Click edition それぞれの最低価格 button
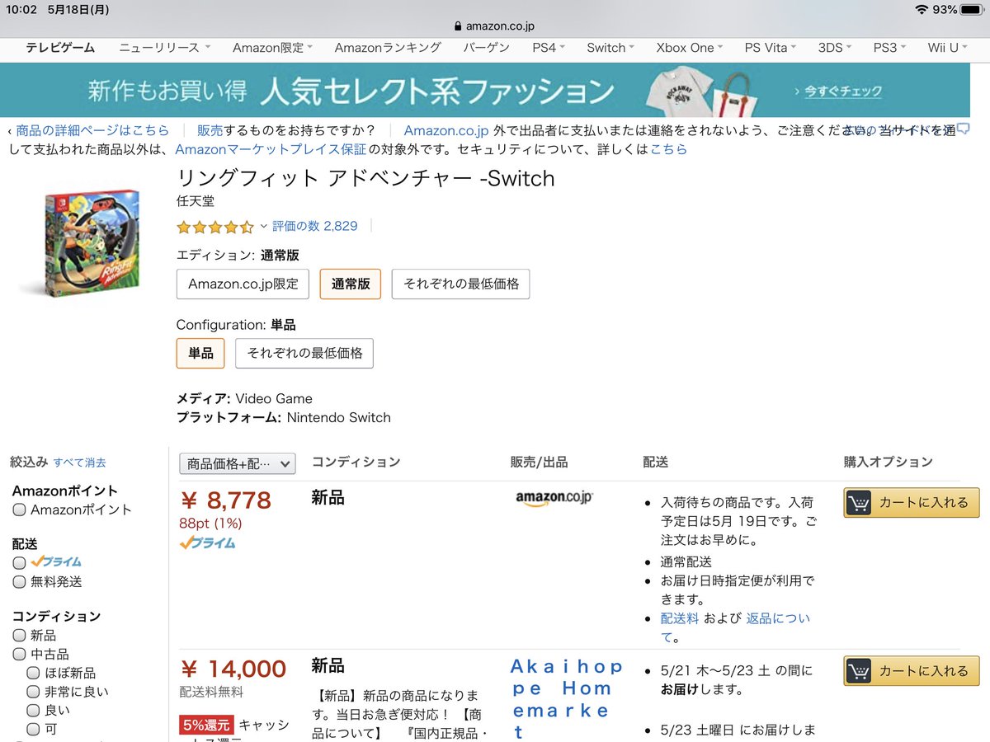This screenshot has width=990, height=742. click(x=461, y=284)
